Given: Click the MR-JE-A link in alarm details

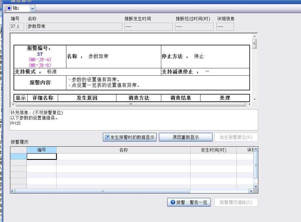Looking at the screenshot, I should coord(40,59).
